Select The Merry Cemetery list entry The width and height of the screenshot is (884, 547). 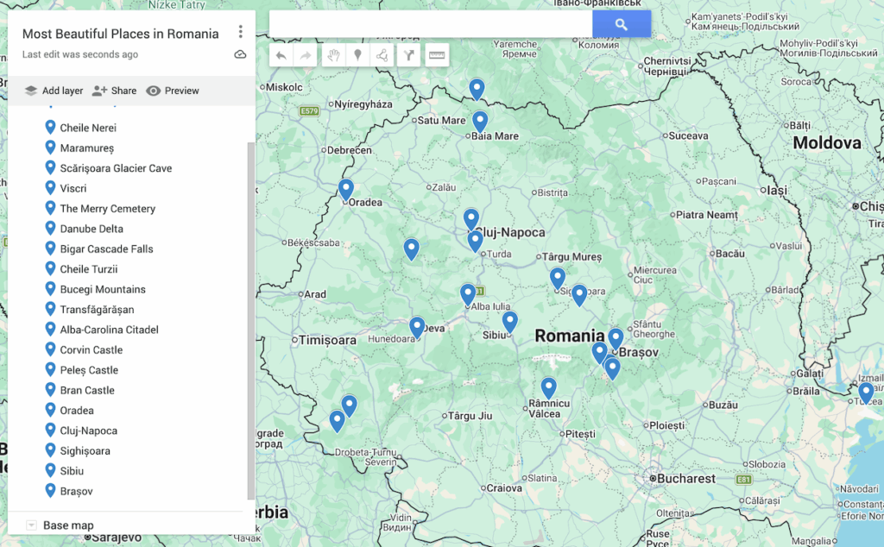[x=108, y=209]
